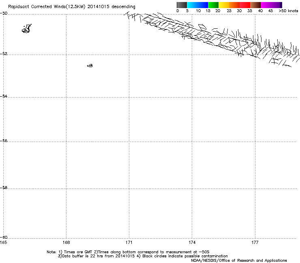
Task: Click the yellow 20-25 knots color band
Action: (224, 5)
